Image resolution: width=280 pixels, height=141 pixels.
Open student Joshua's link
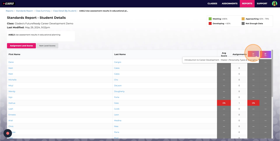[x=12, y=103]
